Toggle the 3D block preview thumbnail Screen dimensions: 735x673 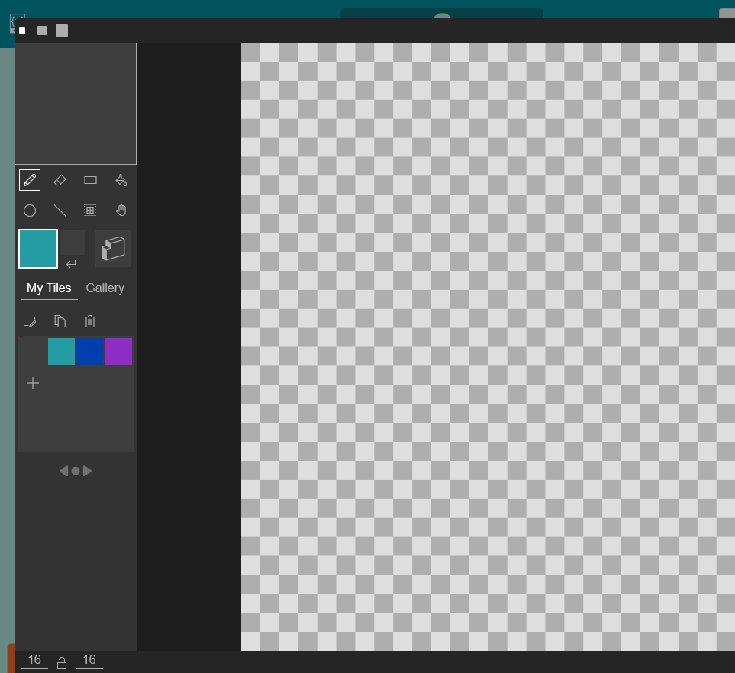point(112,248)
